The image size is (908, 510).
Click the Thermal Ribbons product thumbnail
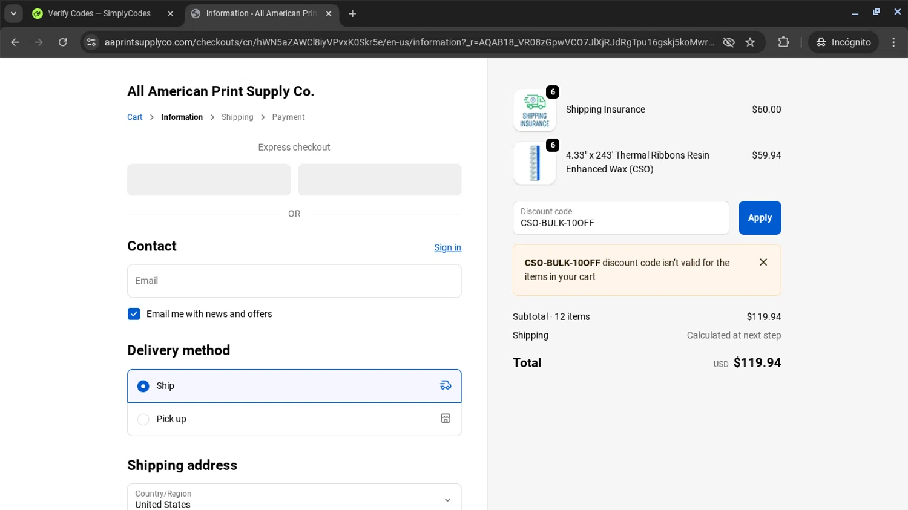point(535,163)
